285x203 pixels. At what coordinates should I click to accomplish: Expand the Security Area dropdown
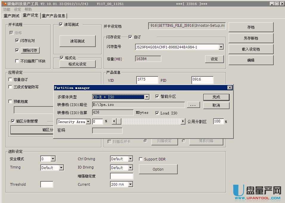[88, 122]
